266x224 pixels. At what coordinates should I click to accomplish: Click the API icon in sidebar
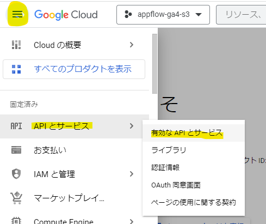pos(16,126)
